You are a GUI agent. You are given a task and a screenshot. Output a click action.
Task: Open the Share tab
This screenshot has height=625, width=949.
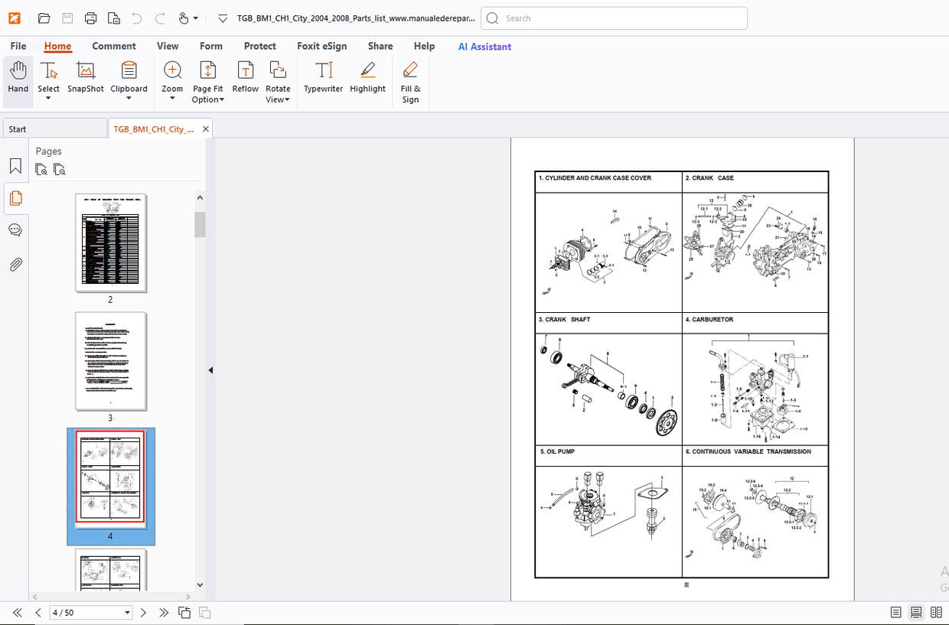[380, 46]
